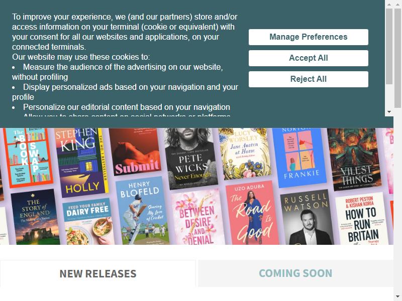402x301 pixels.
Task: Open Jane Austen at Home cover
Action: click(244, 153)
